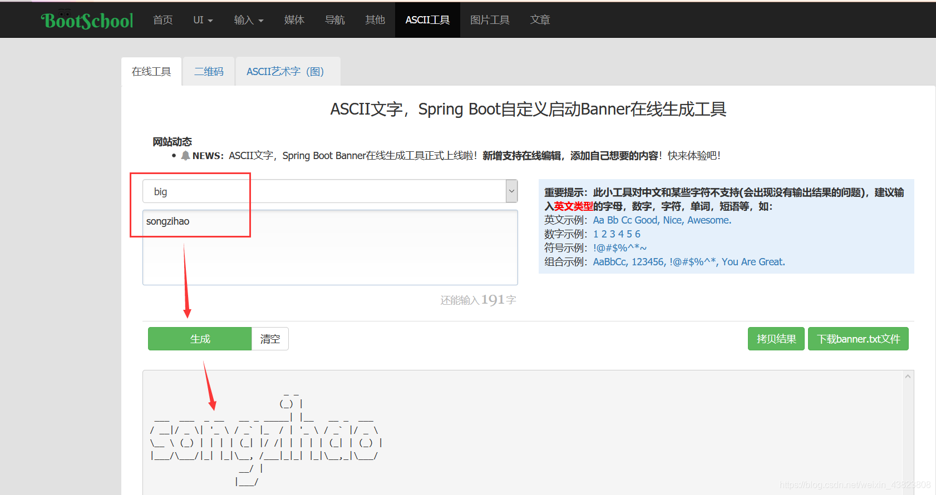
Task: Click the text area containing songzihao
Action: tap(330, 247)
